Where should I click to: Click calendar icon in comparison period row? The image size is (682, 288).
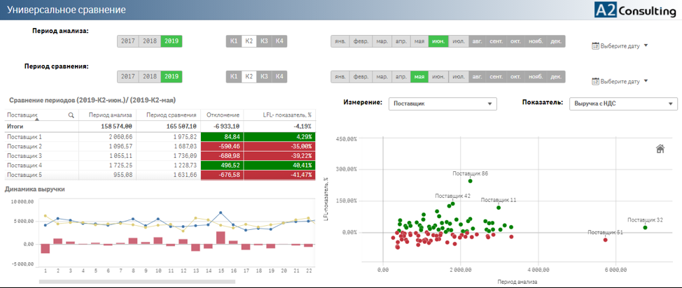coord(595,81)
